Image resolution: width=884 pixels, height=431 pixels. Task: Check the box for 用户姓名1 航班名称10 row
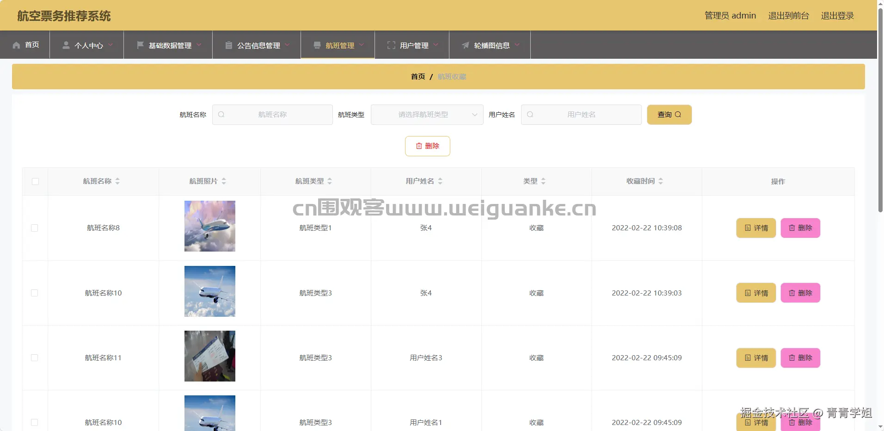coord(34,422)
